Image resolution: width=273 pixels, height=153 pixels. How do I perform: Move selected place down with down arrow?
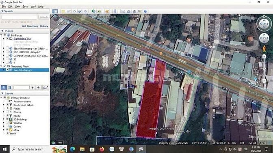coord(38,87)
